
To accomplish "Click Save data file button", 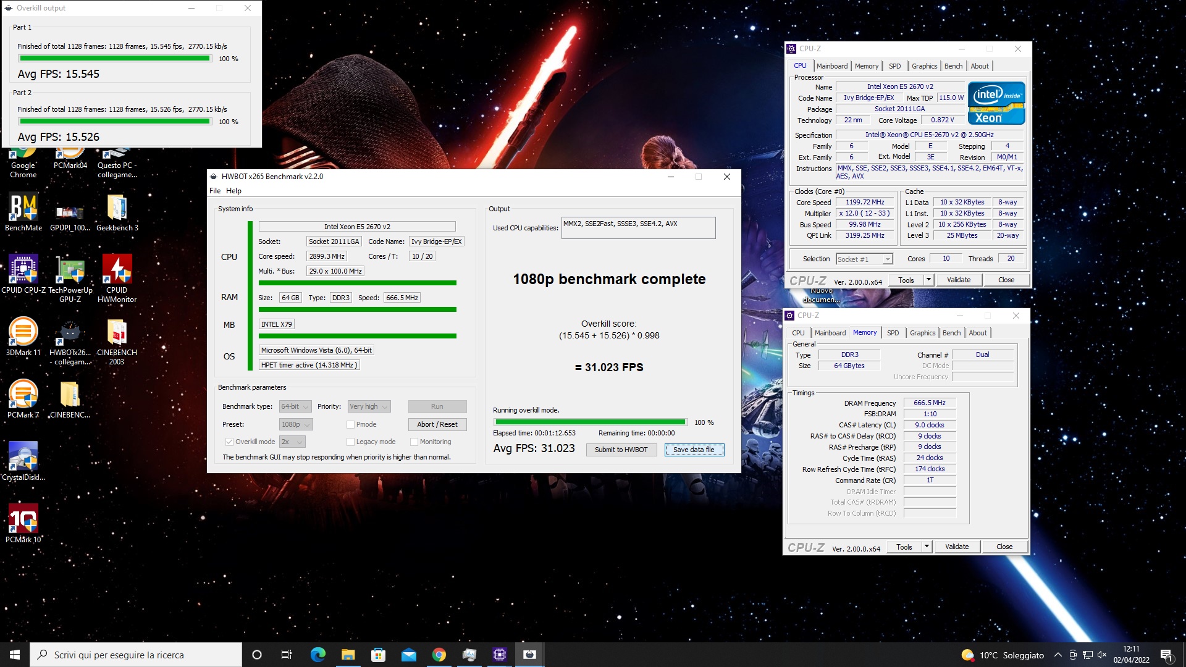I will pyautogui.click(x=694, y=450).
